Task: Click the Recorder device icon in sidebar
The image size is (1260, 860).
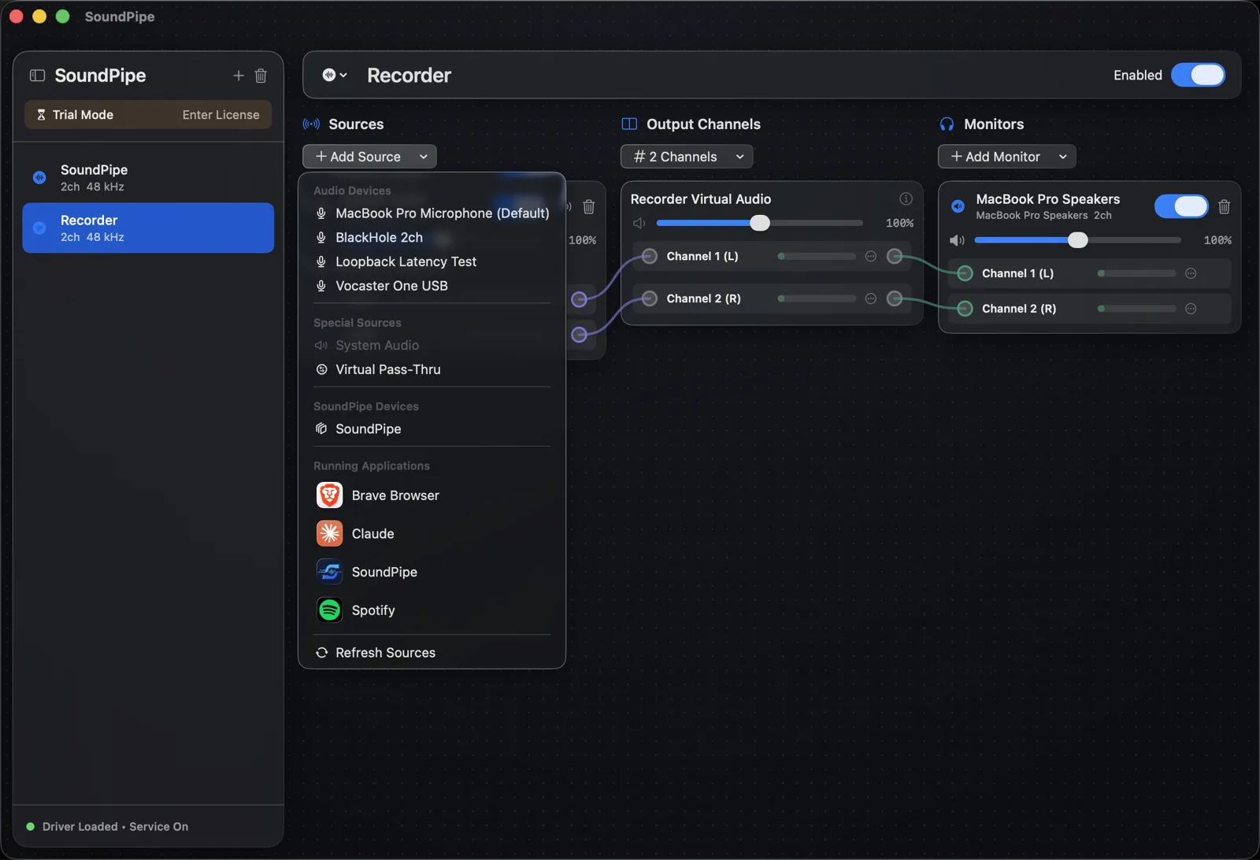Action: tap(39, 228)
